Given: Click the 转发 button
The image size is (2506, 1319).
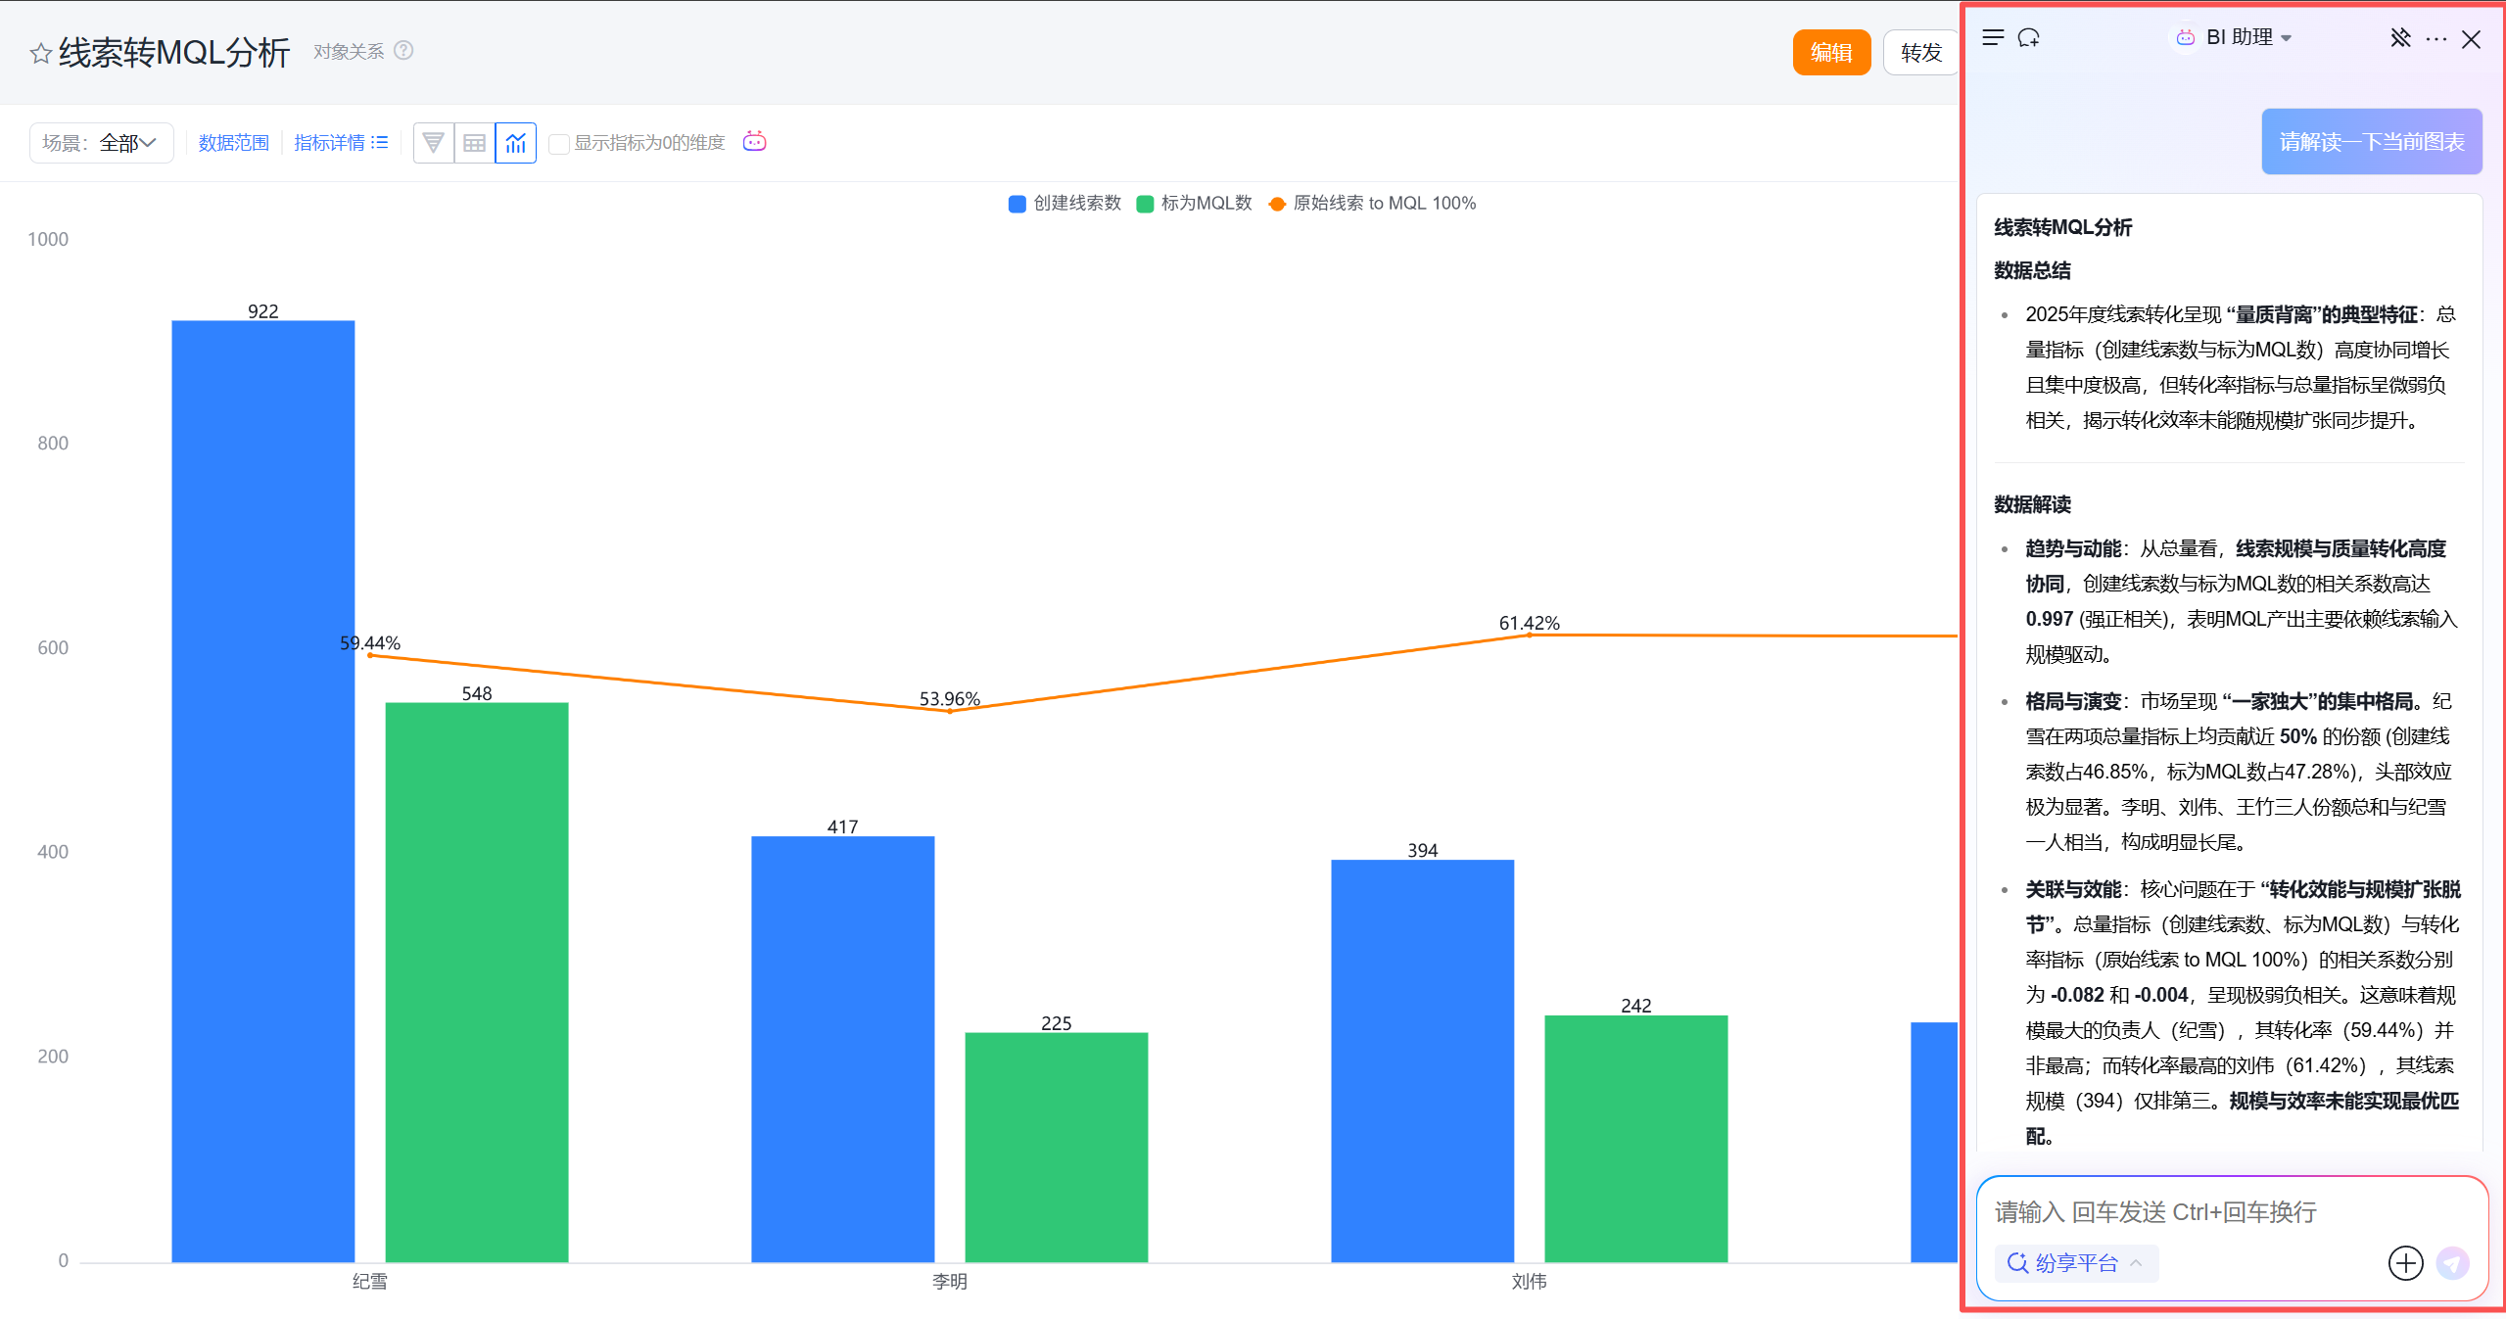Looking at the screenshot, I should click(1919, 53).
